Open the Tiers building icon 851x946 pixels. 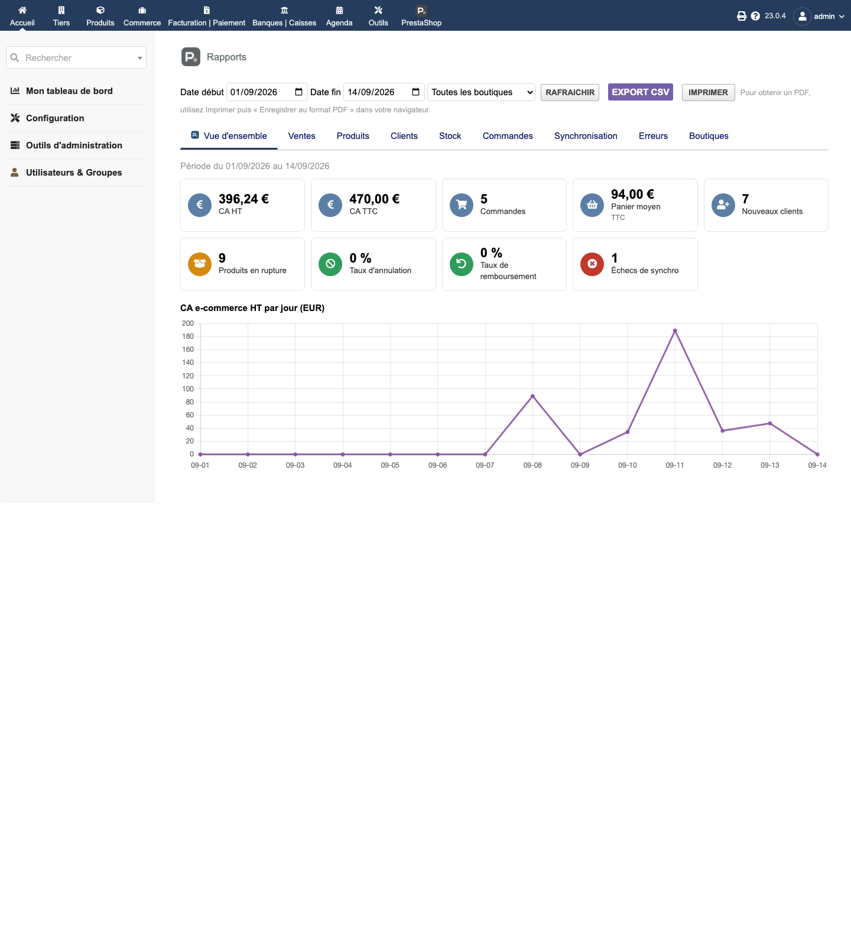[61, 10]
